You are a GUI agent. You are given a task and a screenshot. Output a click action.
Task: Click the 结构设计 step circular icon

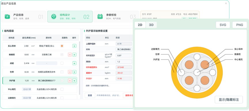coord(54,16)
